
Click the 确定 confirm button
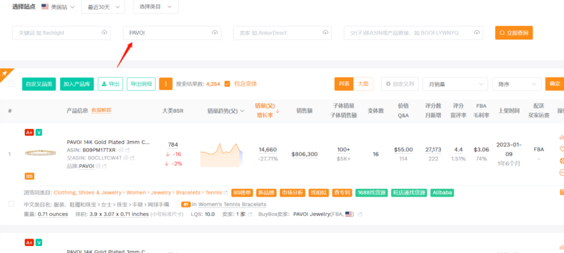[x=555, y=84]
